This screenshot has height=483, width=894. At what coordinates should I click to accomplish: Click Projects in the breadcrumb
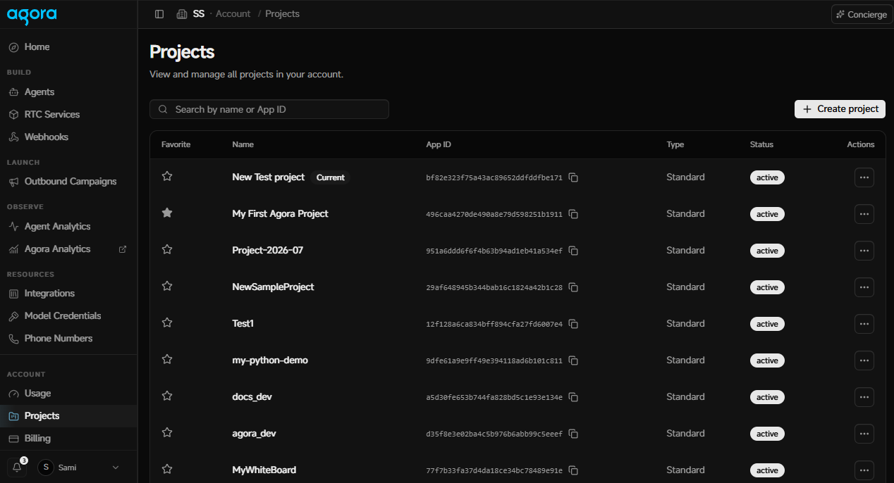point(282,14)
